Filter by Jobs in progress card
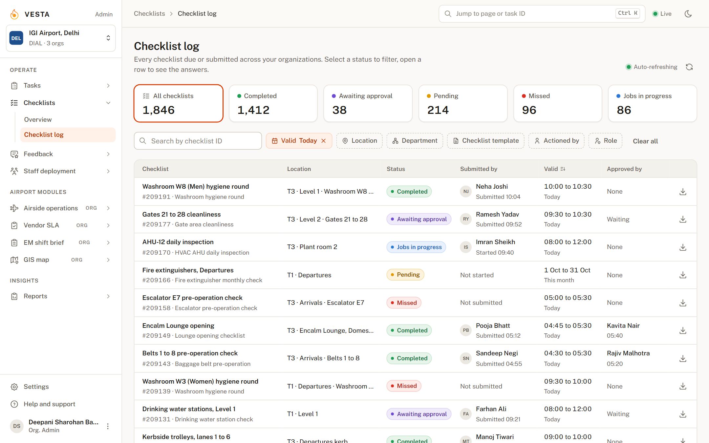This screenshot has height=443, width=709. (x=653, y=103)
